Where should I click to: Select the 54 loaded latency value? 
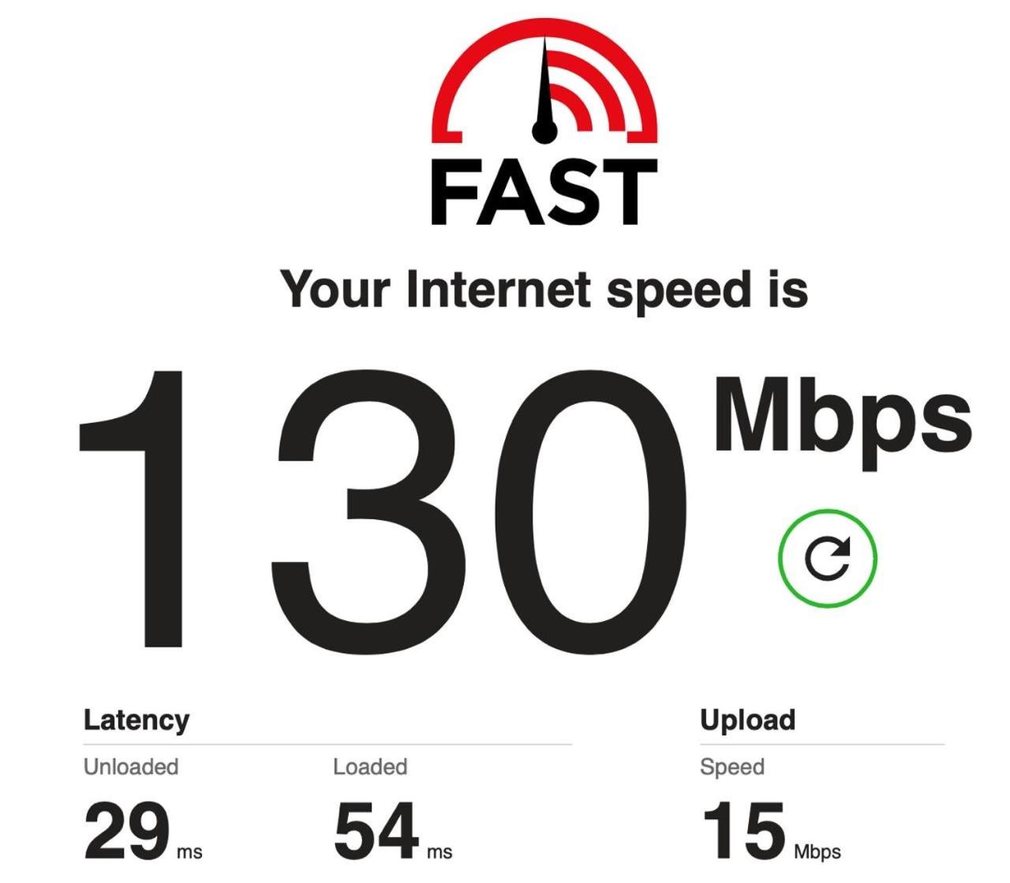376,830
